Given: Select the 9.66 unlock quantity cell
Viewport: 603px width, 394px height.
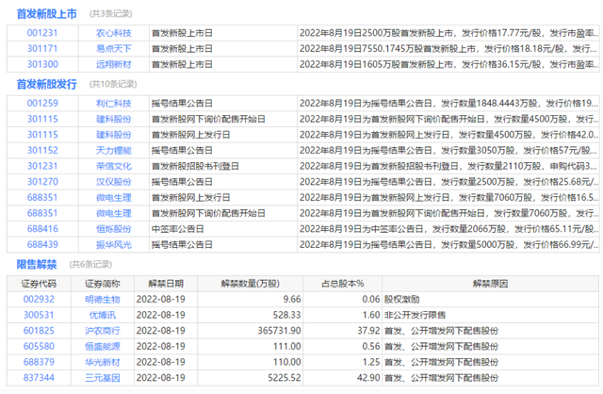Looking at the screenshot, I should coord(251,300).
